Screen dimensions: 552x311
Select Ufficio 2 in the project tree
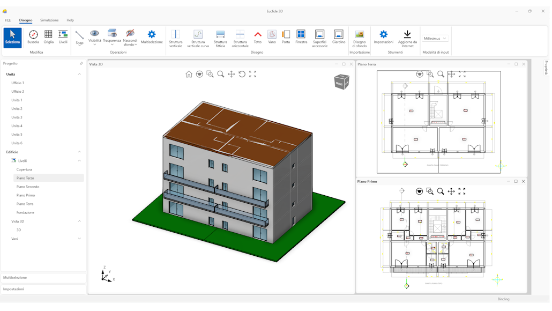(x=18, y=92)
